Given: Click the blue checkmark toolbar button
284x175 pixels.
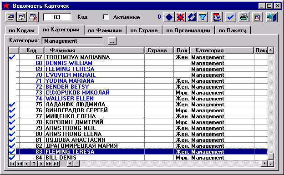Looking at the screenshot, I should click(230, 17).
